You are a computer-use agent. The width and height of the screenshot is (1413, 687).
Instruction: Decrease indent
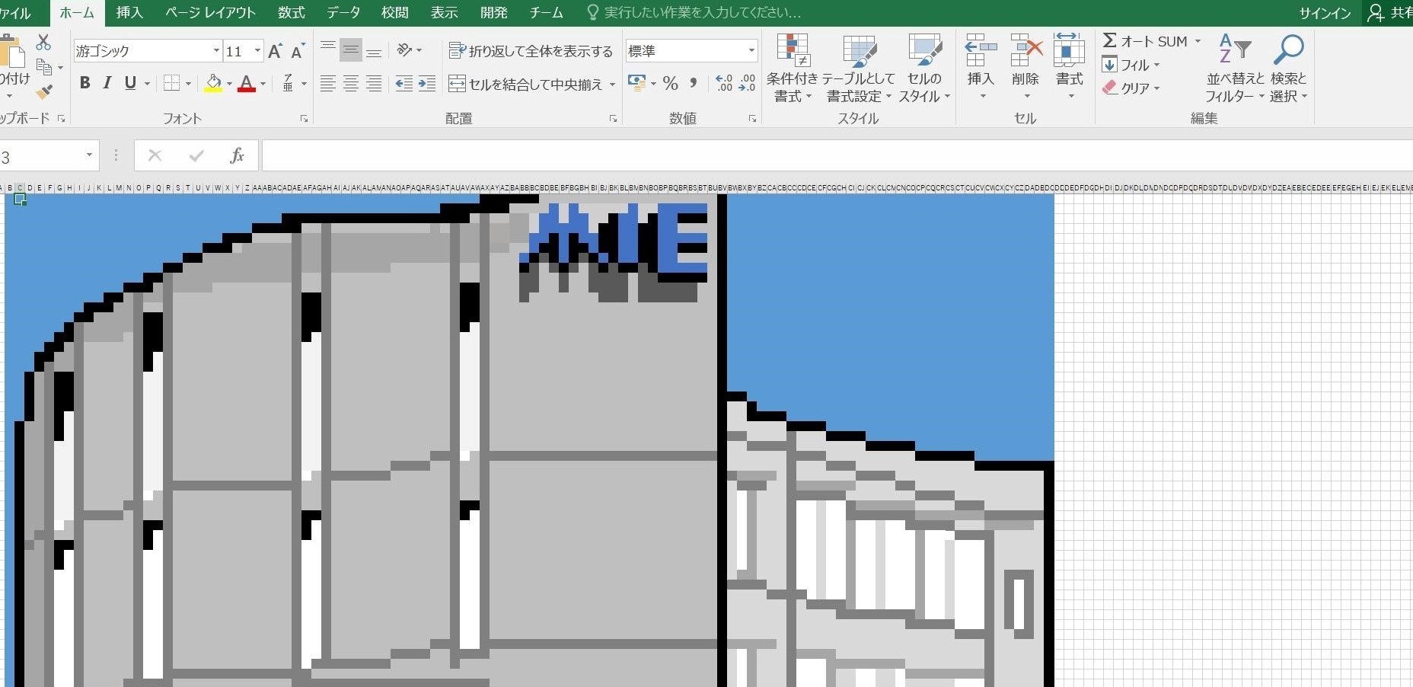pos(404,84)
